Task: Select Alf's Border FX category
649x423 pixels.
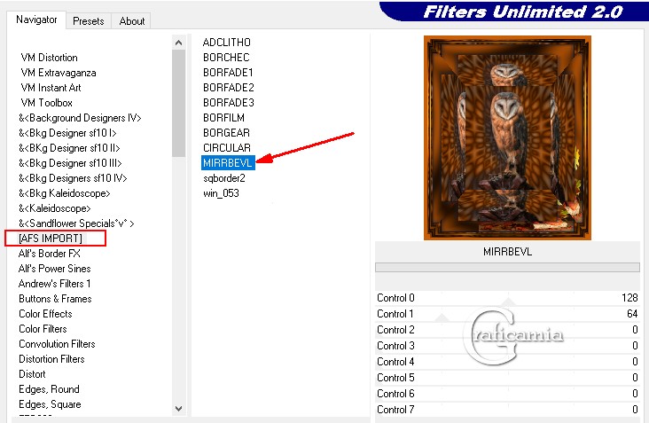Action: [50, 254]
